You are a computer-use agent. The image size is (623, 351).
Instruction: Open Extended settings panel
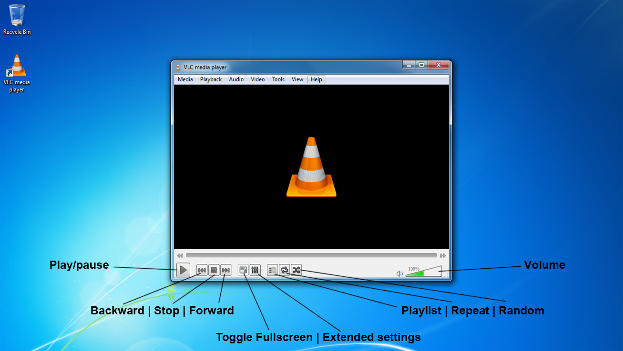(x=255, y=270)
